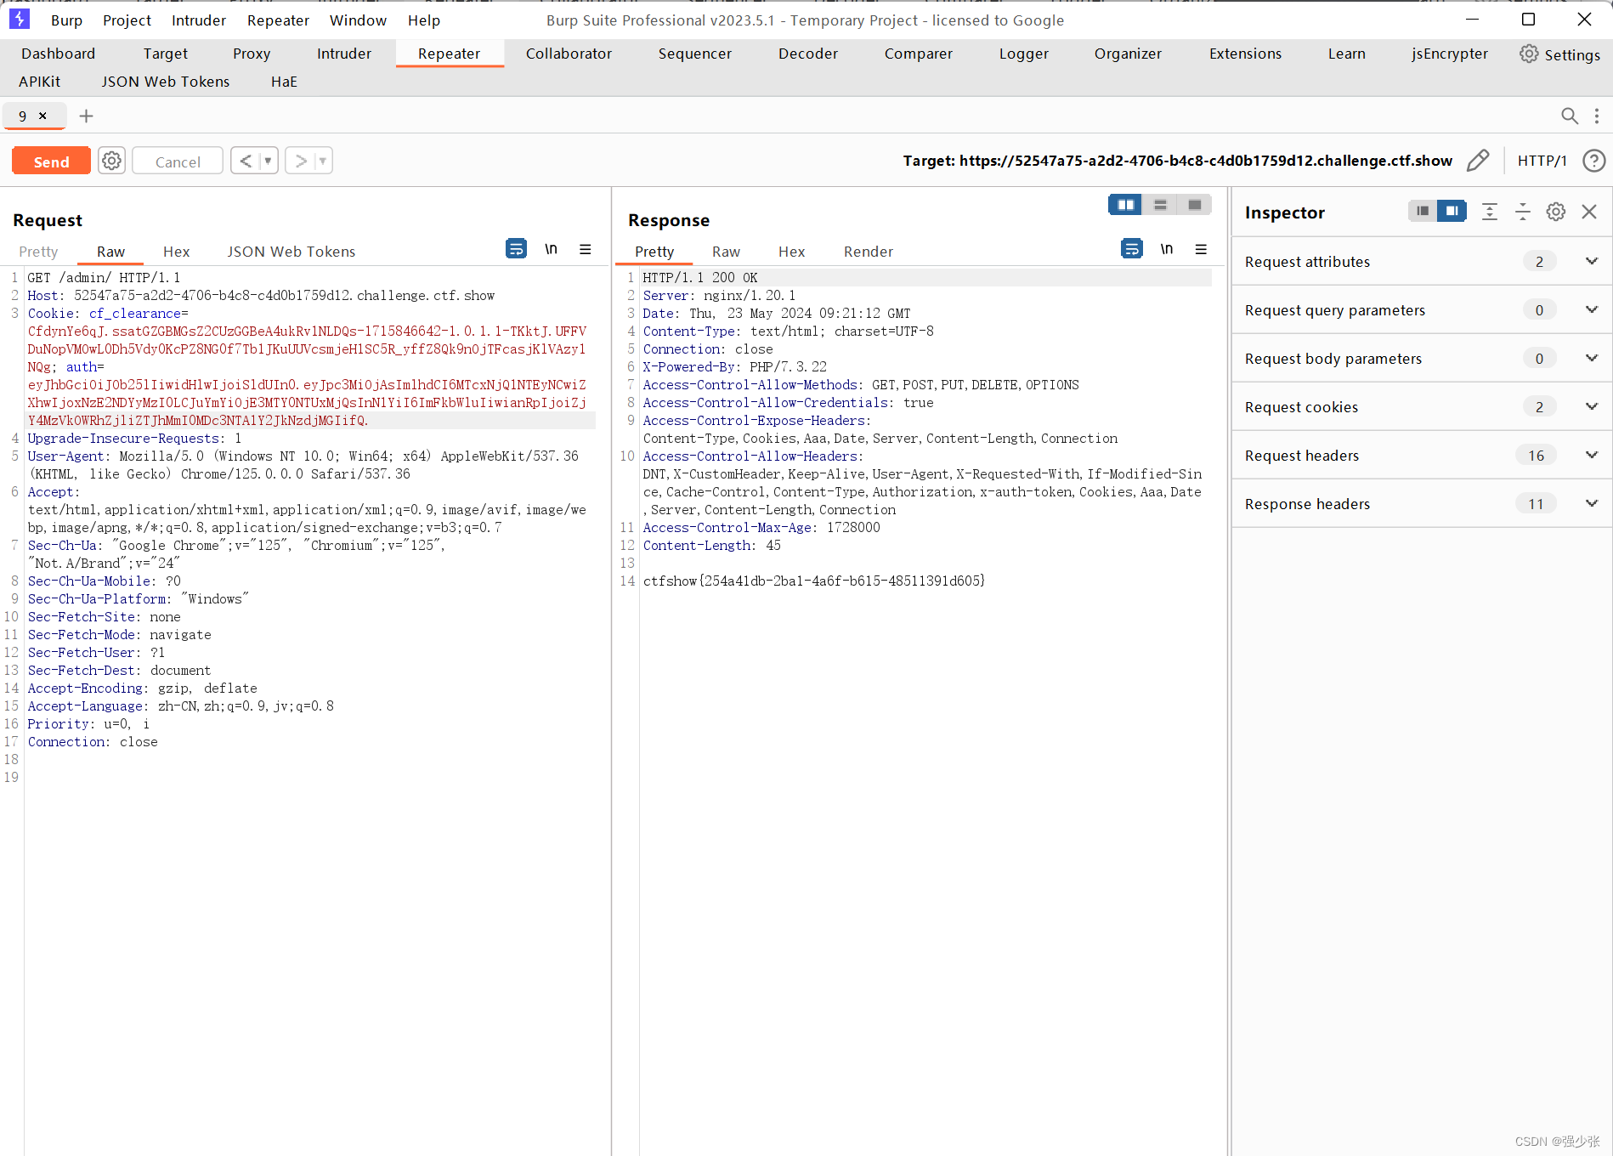Open the Burp menu
Screen dimensions: 1613x1156
(x=66, y=20)
